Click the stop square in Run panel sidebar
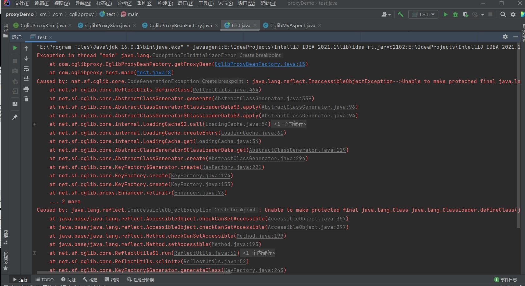The image size is (525, 286). point(15,61)
